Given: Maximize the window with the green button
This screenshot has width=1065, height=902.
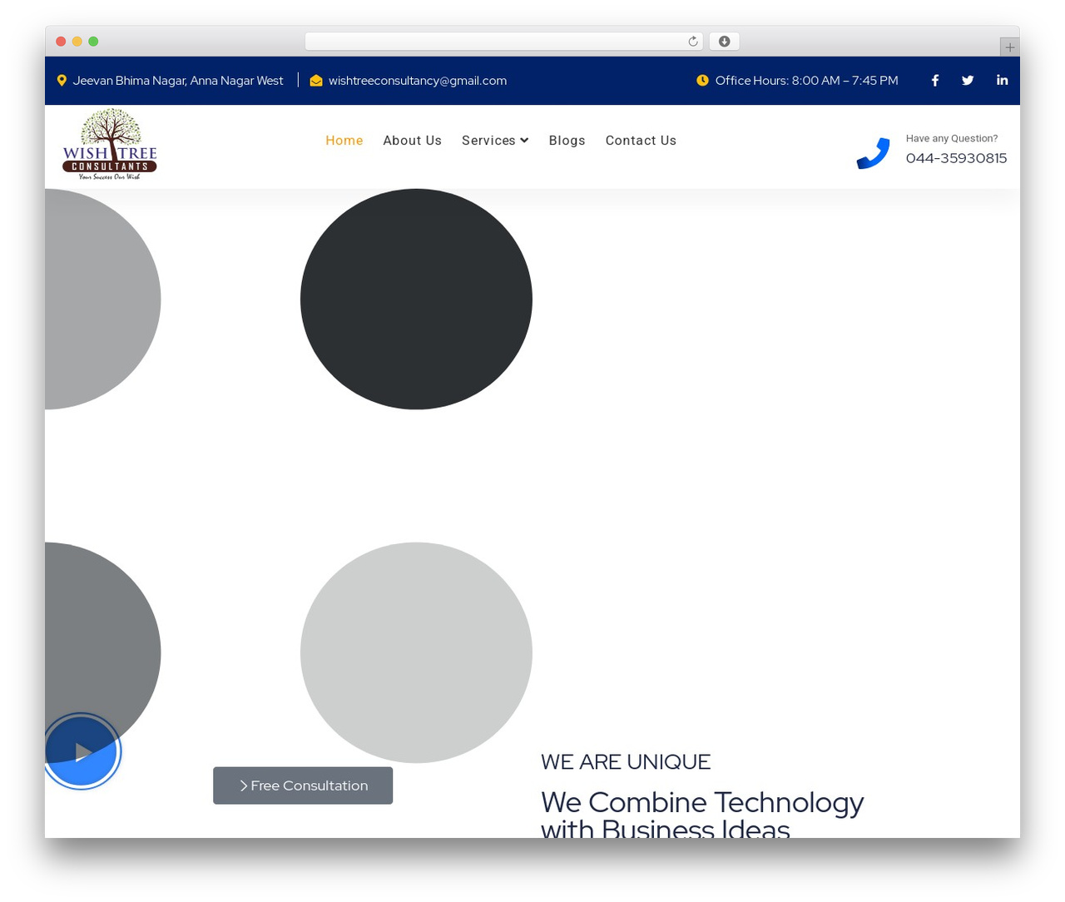Looking at the screenshot, I should point(93,42).
